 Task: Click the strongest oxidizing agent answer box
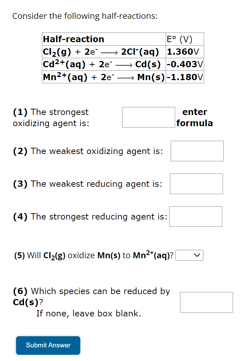pos(148,117)
